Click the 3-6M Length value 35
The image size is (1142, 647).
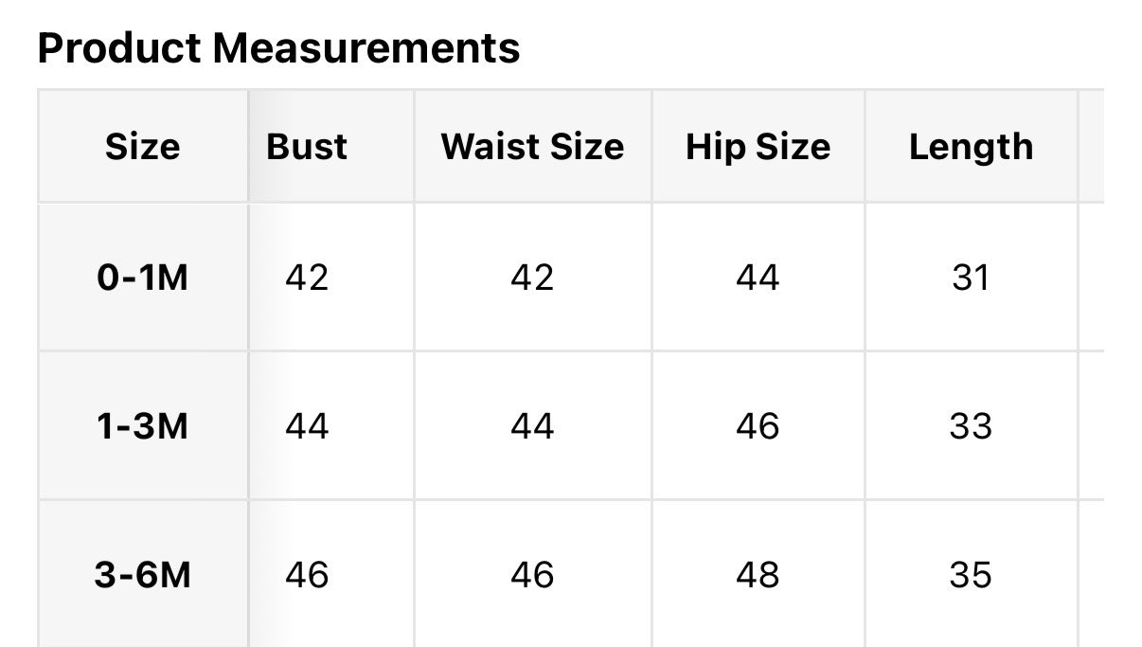point(971,575)
